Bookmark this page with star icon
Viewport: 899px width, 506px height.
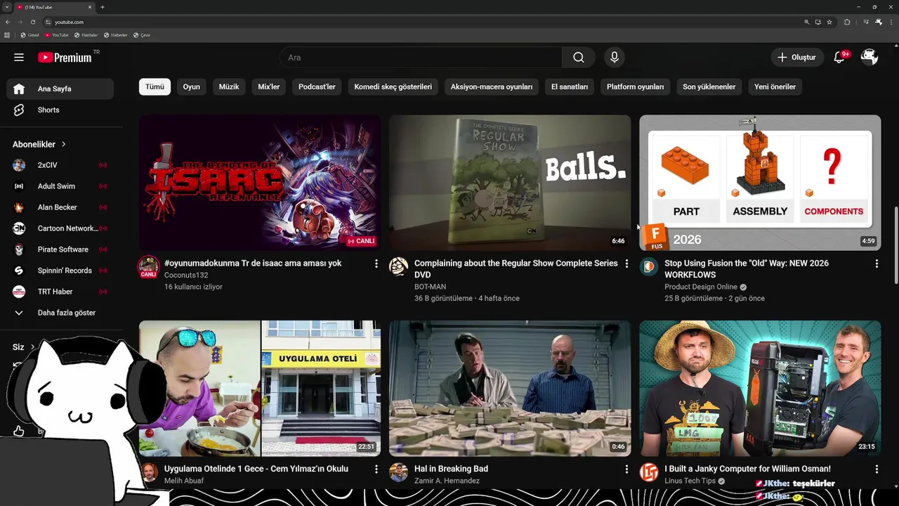click(829, 22)
